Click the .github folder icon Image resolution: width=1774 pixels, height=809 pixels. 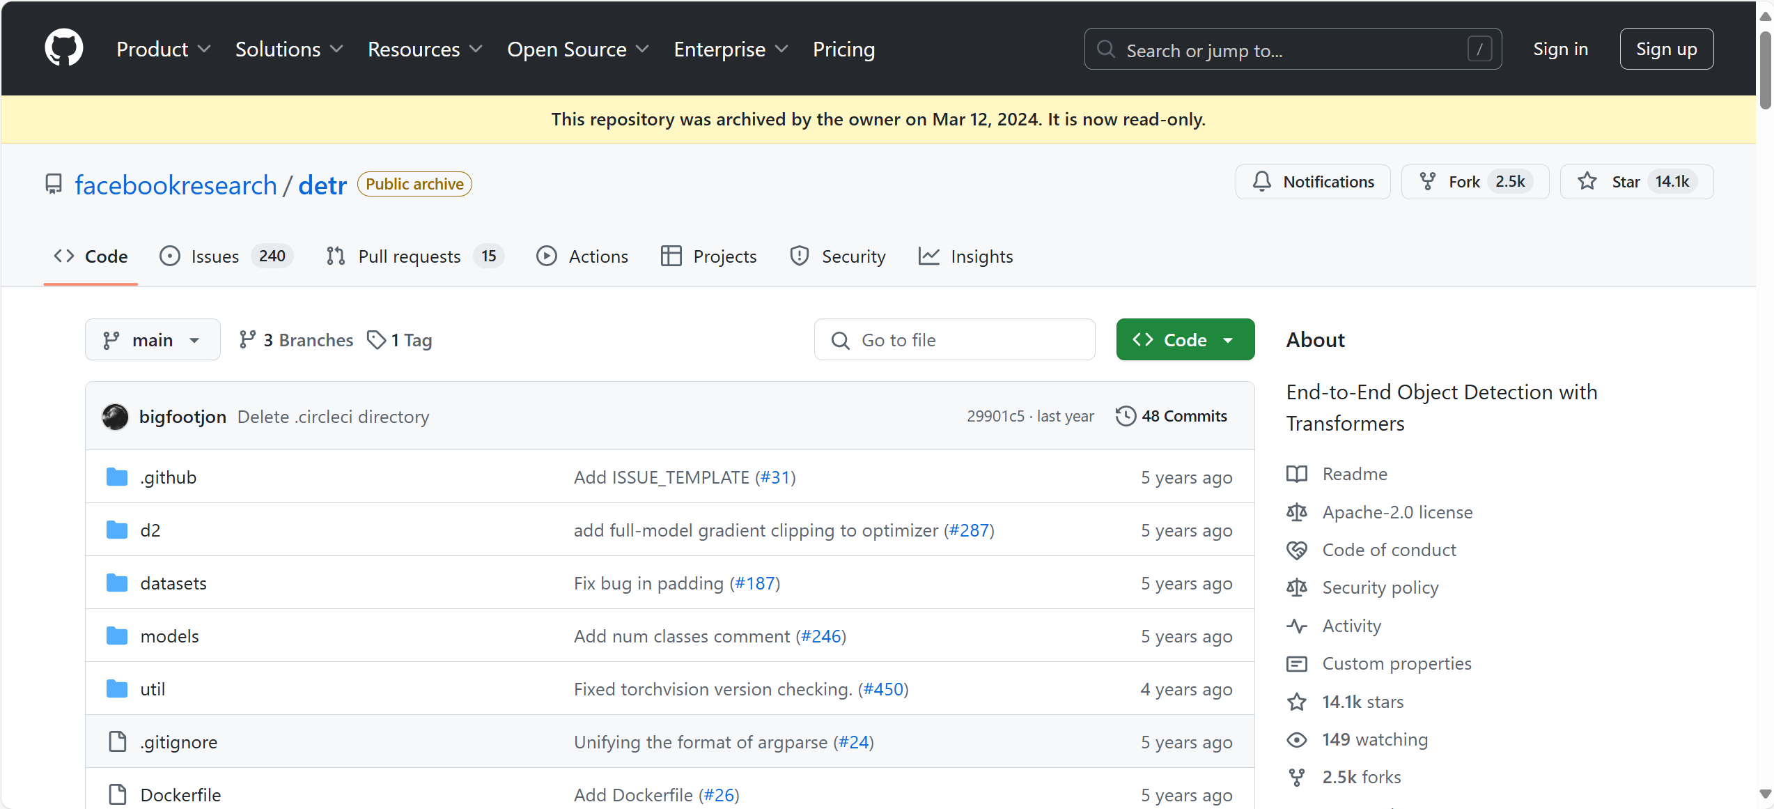pos(117,477)
